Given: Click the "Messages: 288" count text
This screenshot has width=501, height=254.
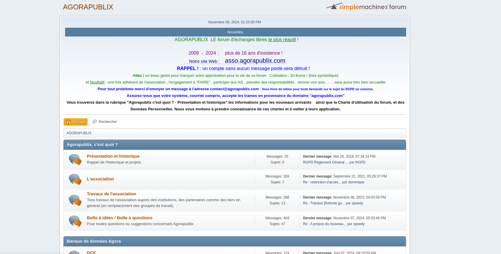Looking at the screenshot, I should pyautogui.click(x=277, y=197).
